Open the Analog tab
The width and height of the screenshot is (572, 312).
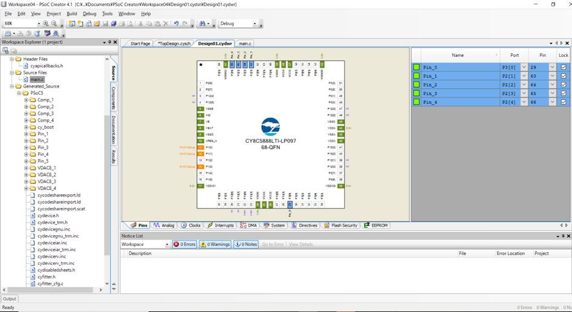(x=164, y=225)
